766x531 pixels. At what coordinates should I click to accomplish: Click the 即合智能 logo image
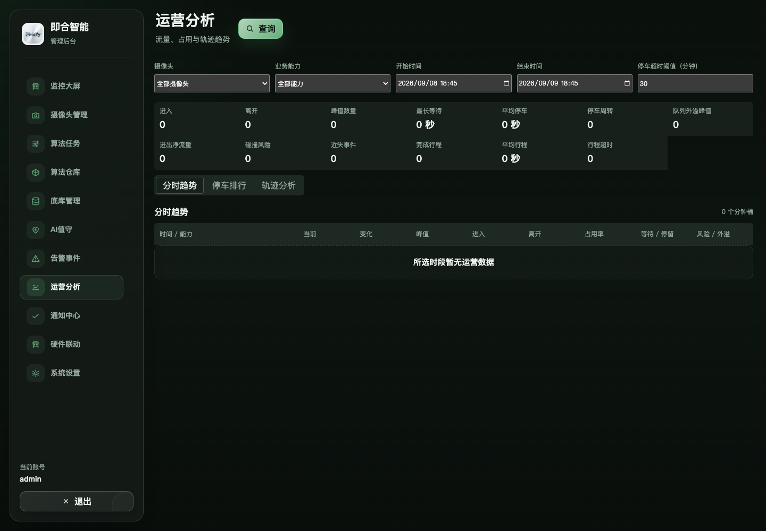pyautogui.click(x=33, y=34)
